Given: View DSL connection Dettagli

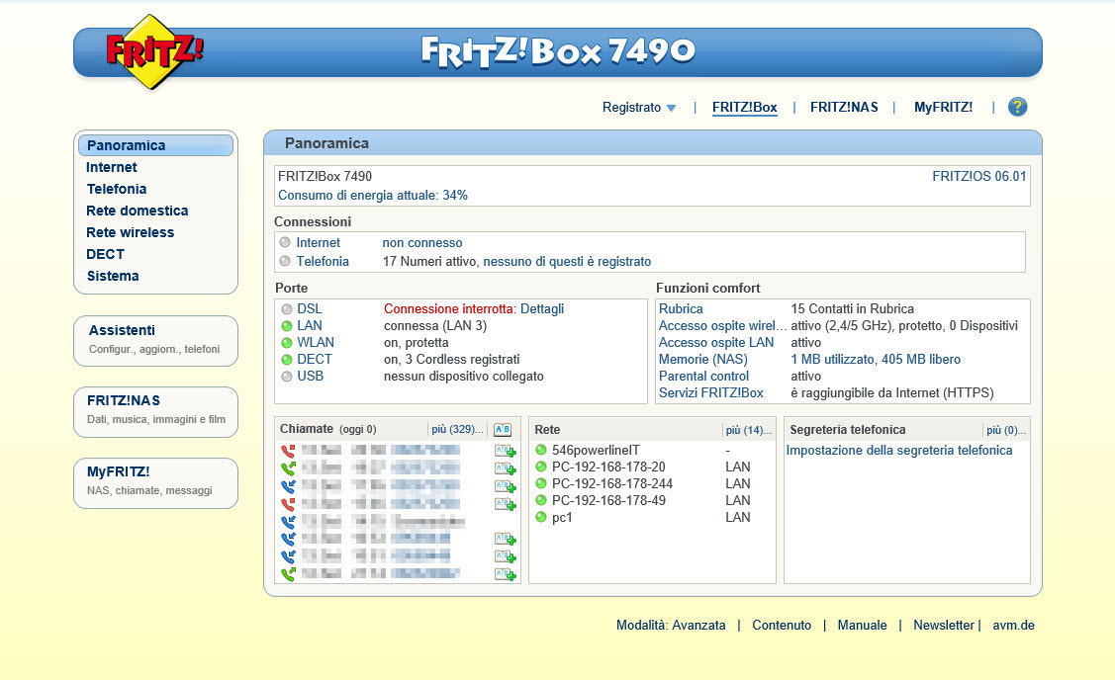Looking at the screenshot, I should [x=542, y=309].
